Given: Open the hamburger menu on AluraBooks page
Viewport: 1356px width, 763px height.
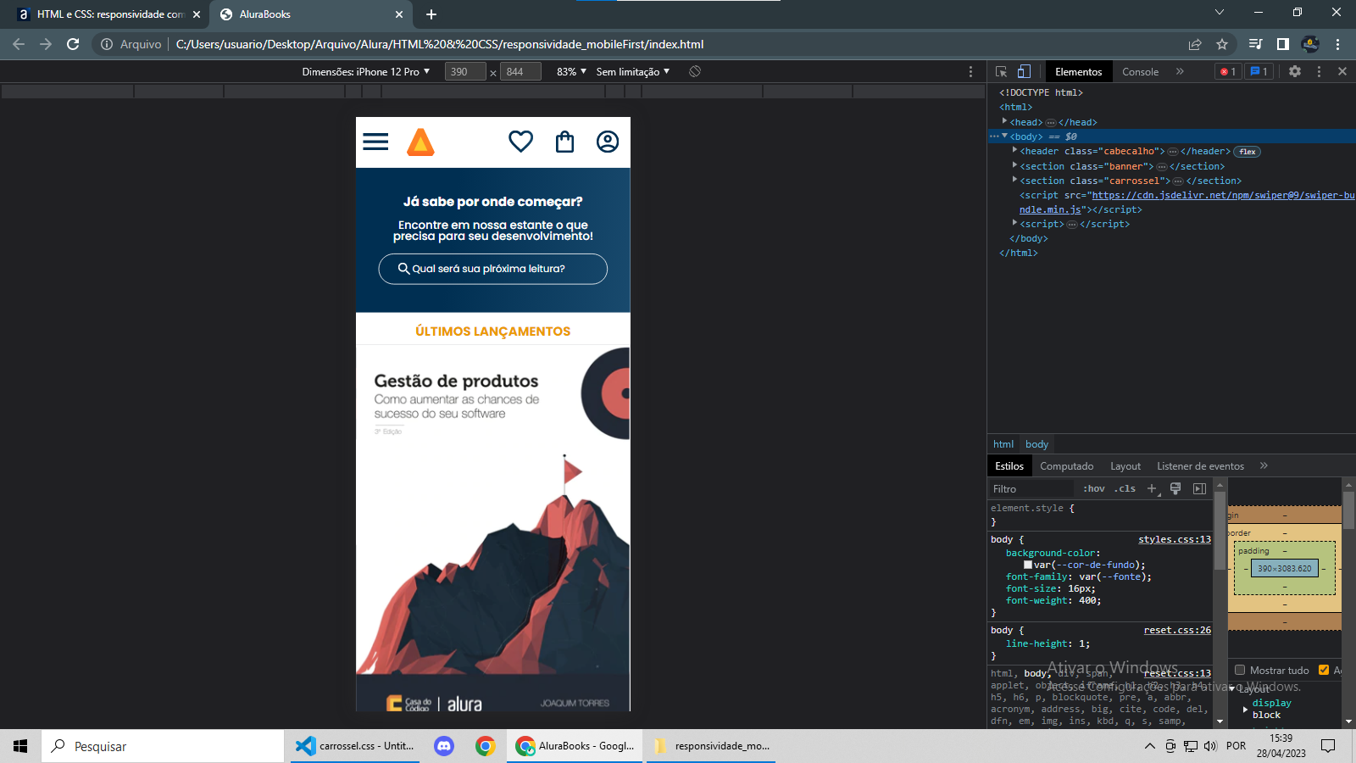Looking at the screenshot, I should point(375,142).
